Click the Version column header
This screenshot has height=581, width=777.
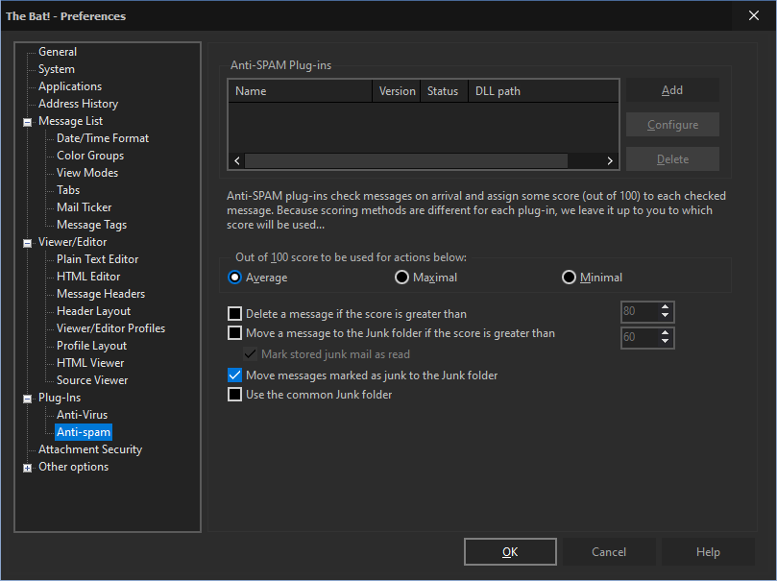[397, 91]
